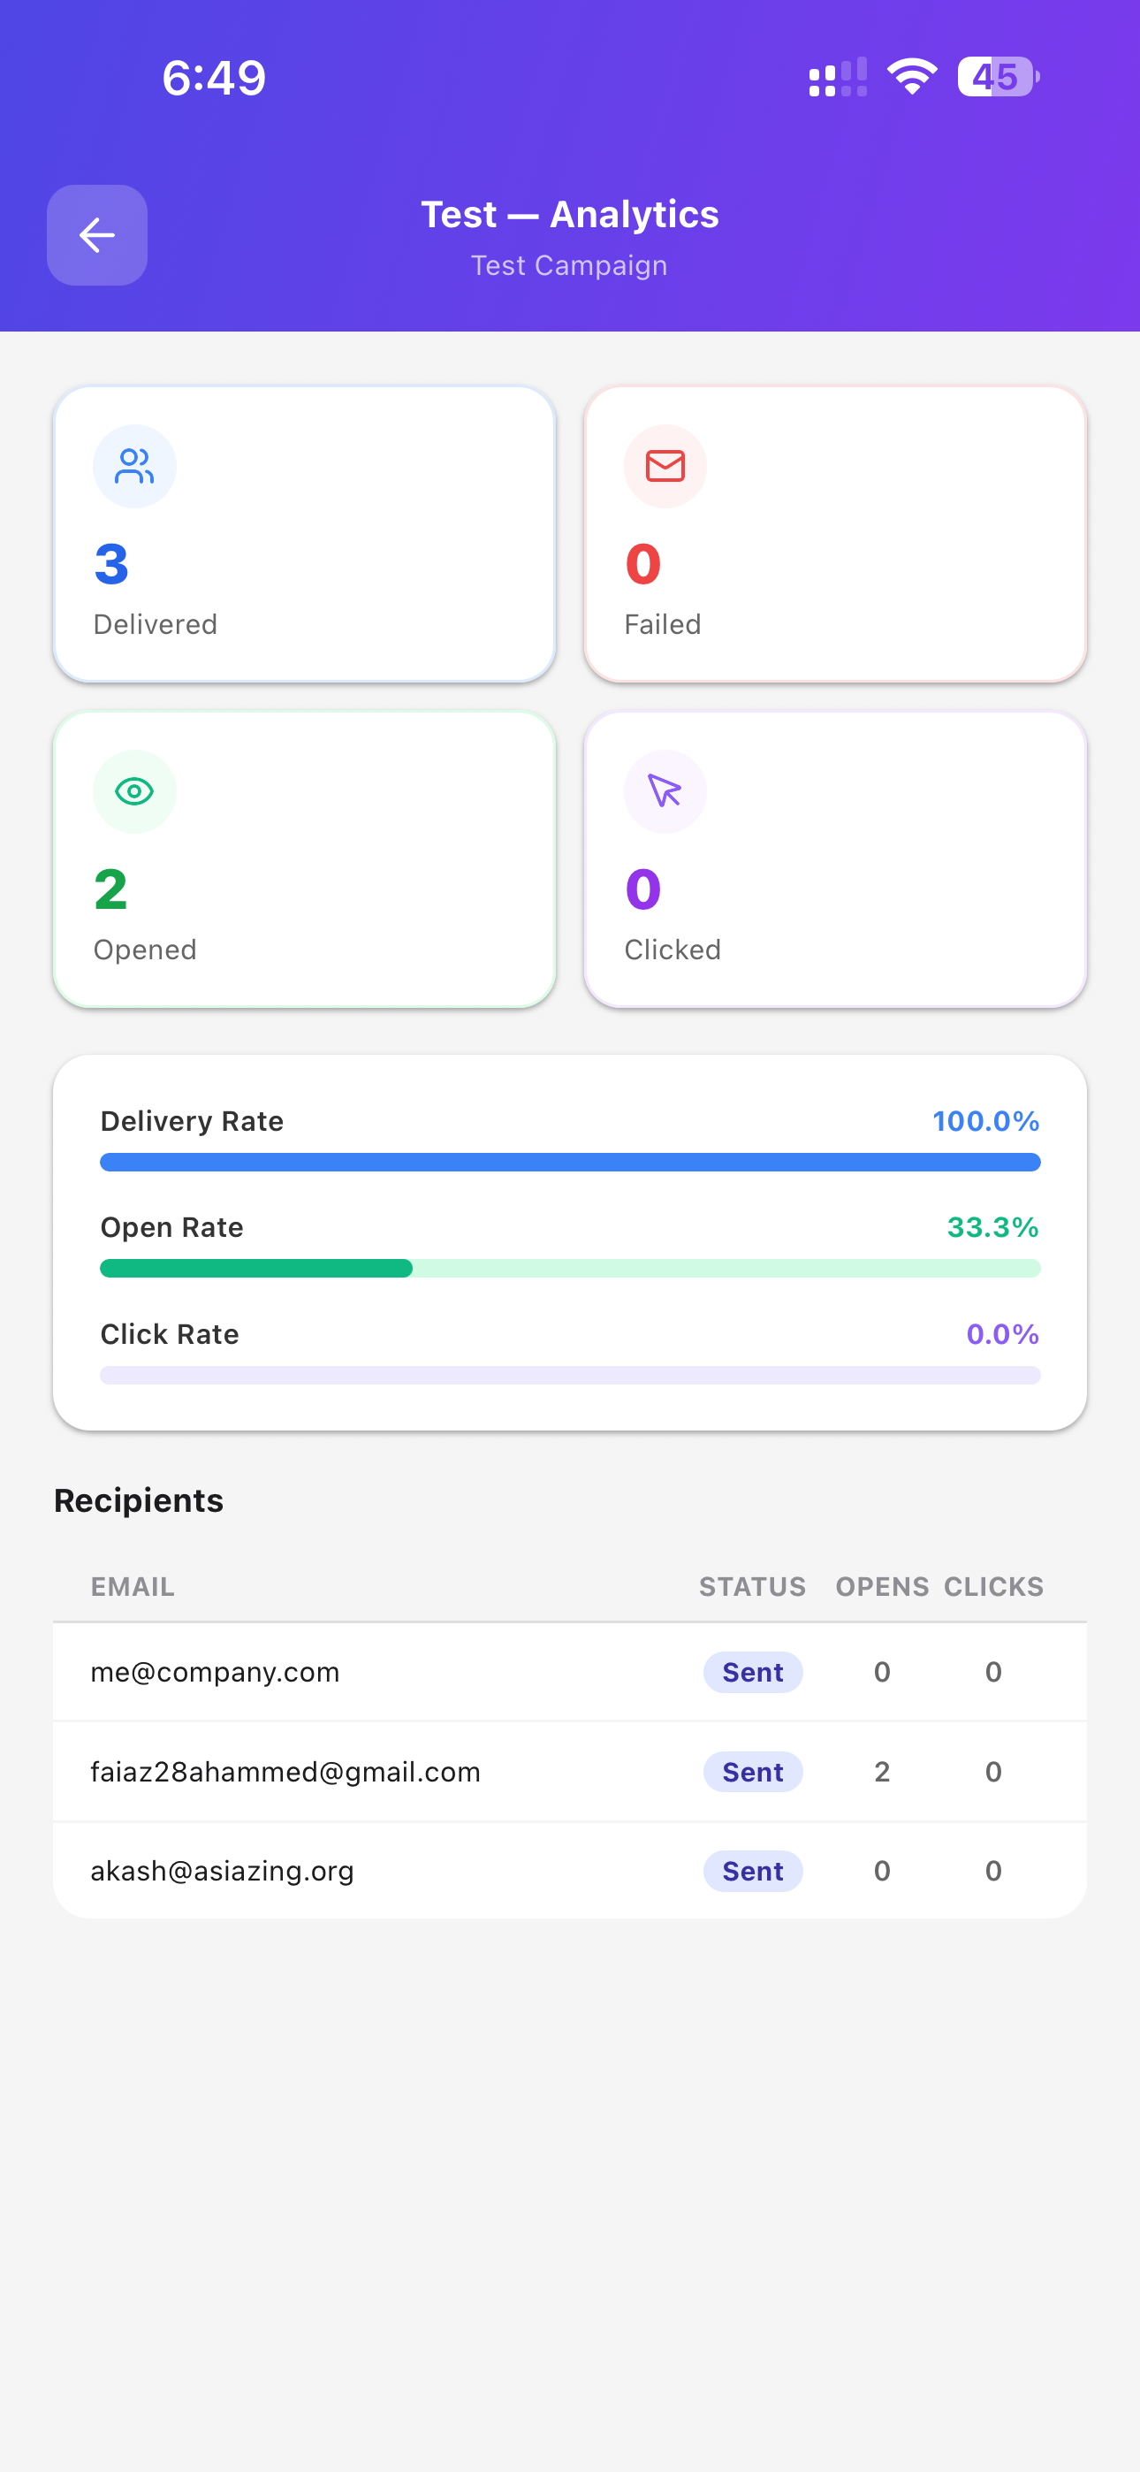Open the me@company.com recipient row
1140x2472 pixels.
(x=570, y=1673)
